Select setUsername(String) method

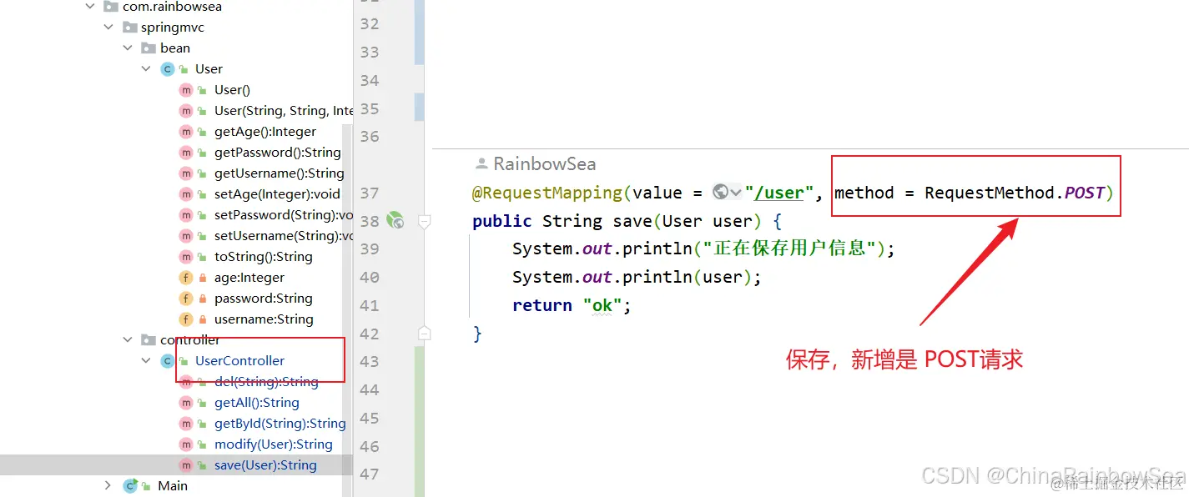point(284,236)
